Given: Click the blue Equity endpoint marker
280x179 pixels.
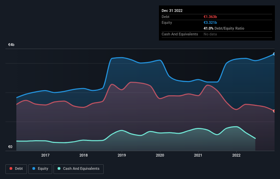Looking at the screenshot, I should 274,54.
